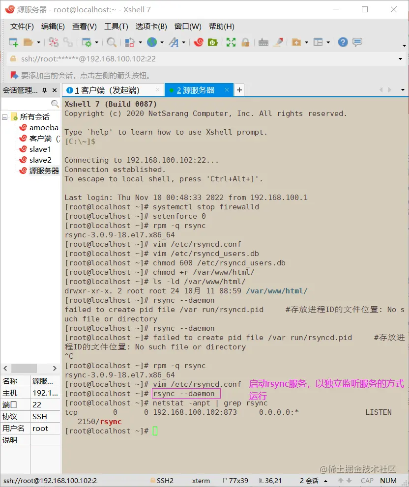Click the Key Mapping keyboard icon
Image resolution: width=409 pixels, height=487 pixels.
[x=263, y=42]
